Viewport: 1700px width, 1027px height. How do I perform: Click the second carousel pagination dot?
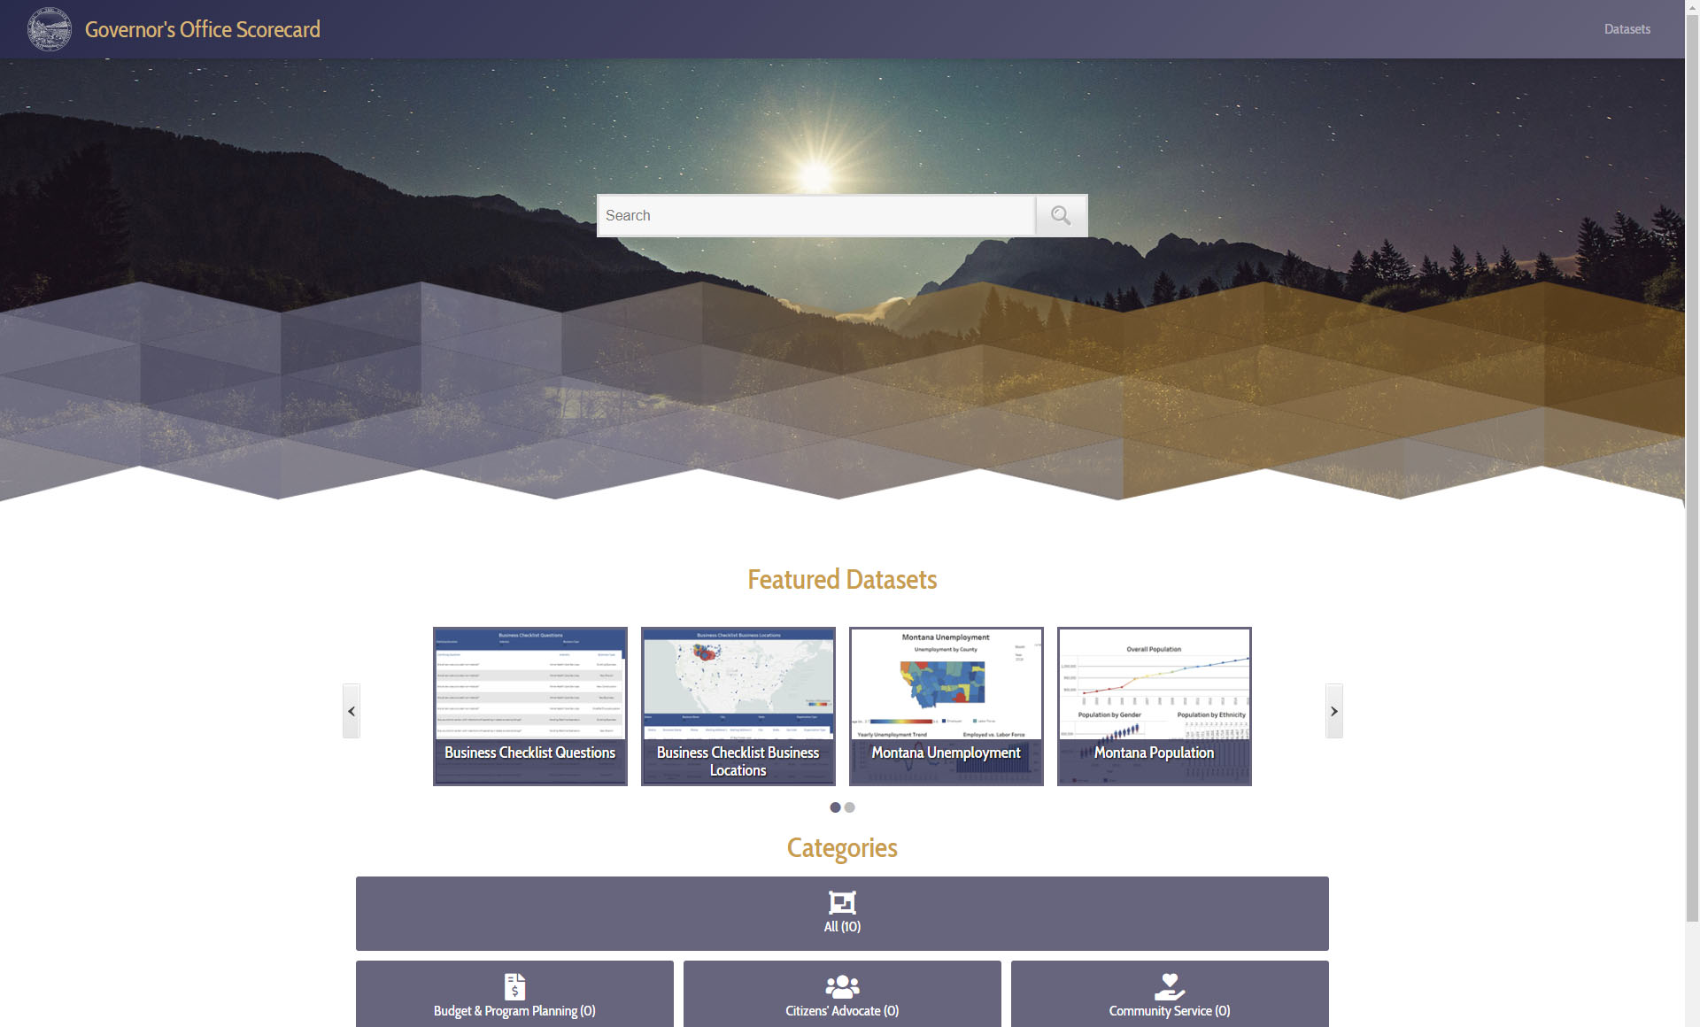(x=850, y=806)
